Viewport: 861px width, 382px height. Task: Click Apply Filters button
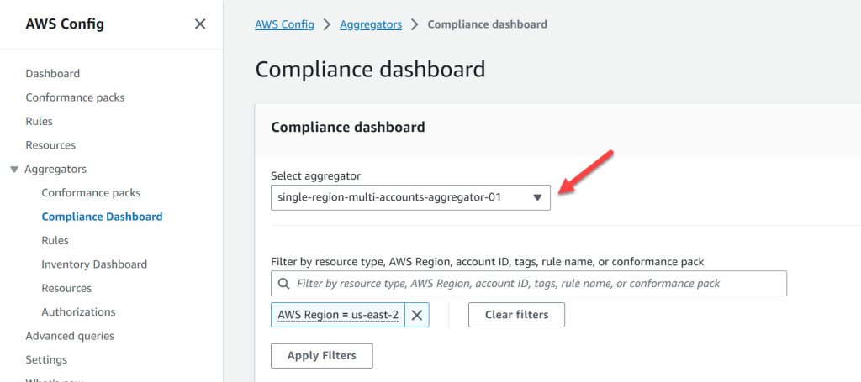(x=322, y=356)
